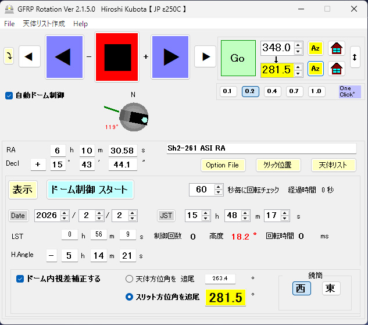Click the small white right arrow button
Screen dimensions: 368x325
tap(205, 56)
